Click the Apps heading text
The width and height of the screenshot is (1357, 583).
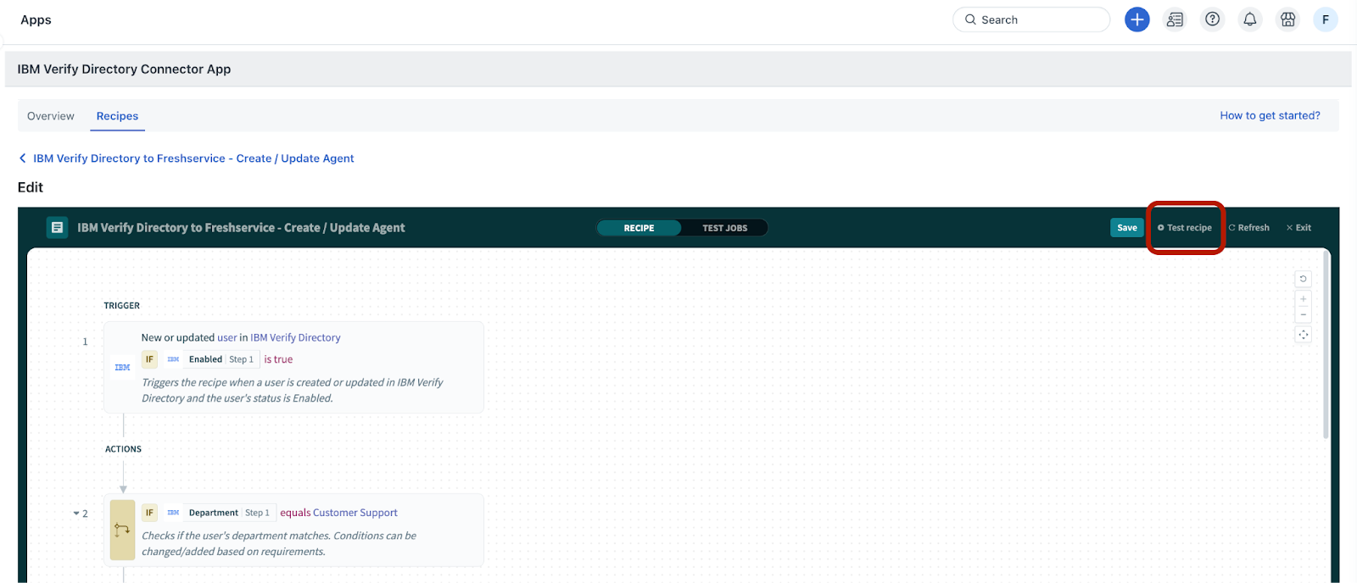(x=36, y=19)
